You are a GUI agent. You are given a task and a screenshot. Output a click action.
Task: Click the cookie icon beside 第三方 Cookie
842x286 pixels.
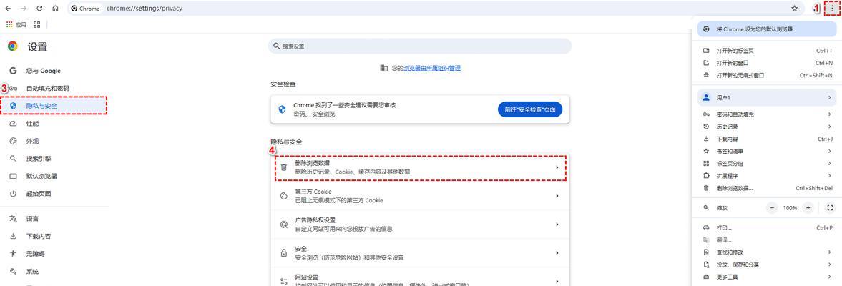284,196
